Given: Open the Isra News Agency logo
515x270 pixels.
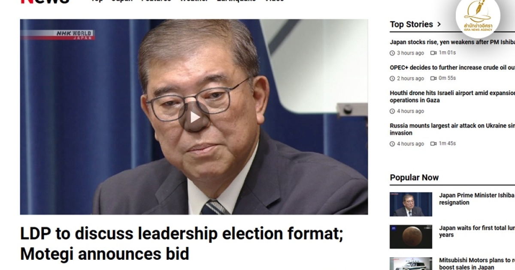Looking at the screenshot, I should click(x=478, y=17).
